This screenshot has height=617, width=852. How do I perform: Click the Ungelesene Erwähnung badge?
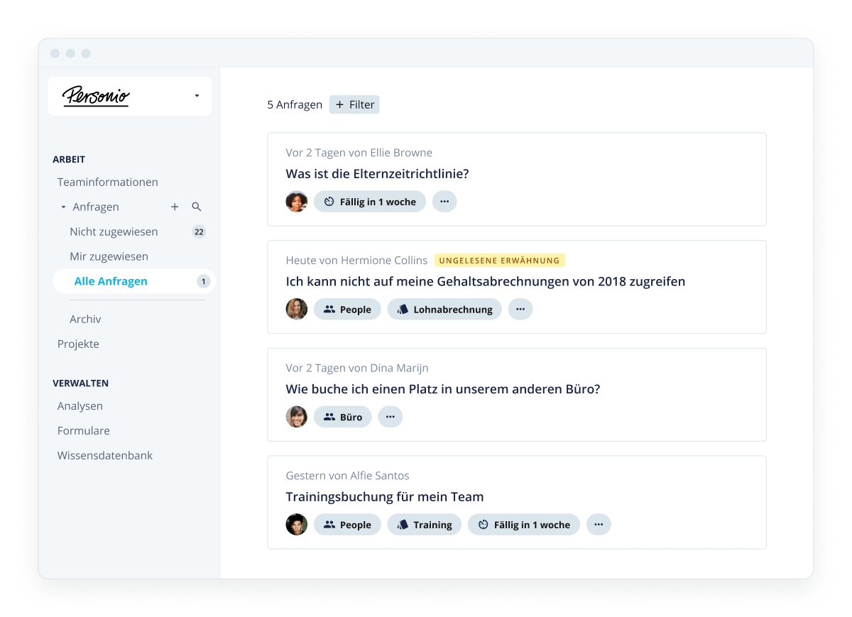tap(500, 261)
